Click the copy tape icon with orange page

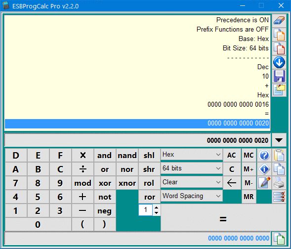pos(279,35)
